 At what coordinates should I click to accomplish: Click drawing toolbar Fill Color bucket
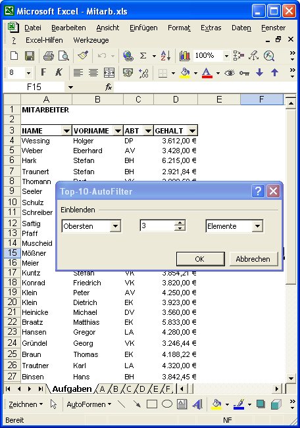[216, 404]
